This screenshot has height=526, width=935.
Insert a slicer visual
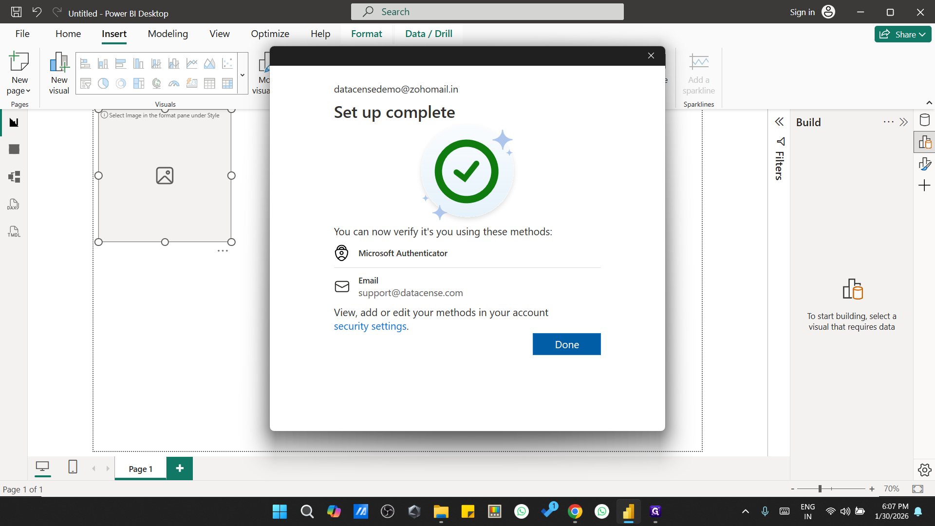click(x=85, y=83)
